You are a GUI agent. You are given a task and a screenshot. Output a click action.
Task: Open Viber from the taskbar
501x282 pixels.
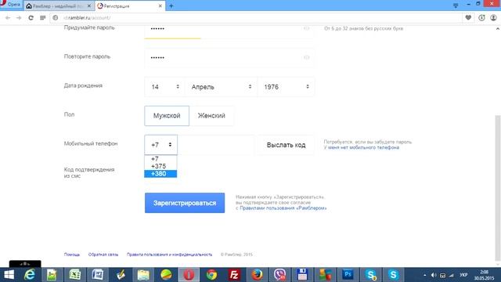(279, 275)
